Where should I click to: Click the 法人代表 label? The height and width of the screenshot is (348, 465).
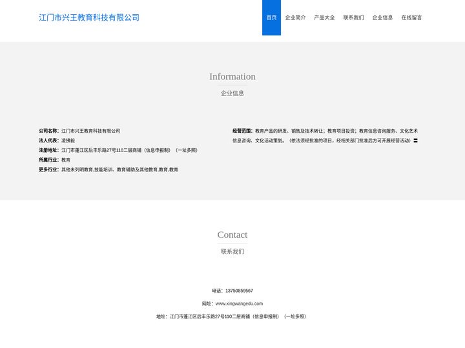tap(49, 140)
